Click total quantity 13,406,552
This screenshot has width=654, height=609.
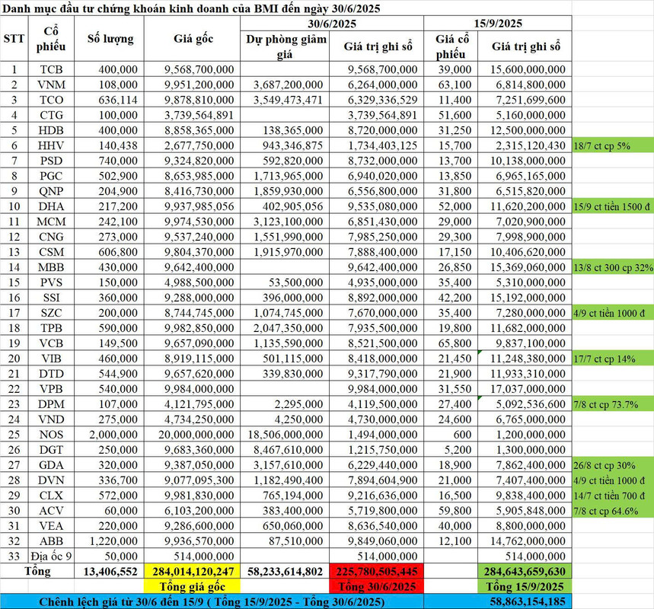(110, 572)
